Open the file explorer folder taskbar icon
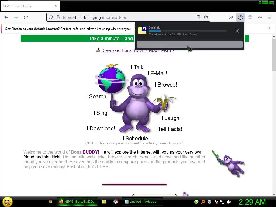Image resolution: width=276 pixels, height=207 pixels. 104,202
